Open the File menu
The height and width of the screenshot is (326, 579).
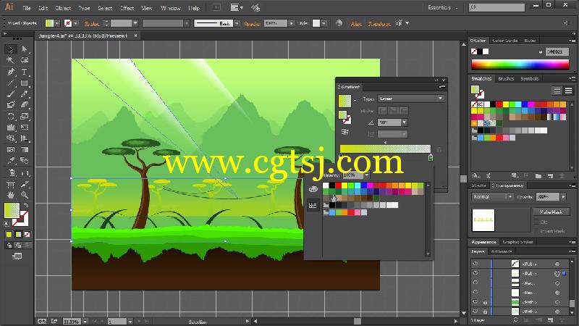[27, 8]
